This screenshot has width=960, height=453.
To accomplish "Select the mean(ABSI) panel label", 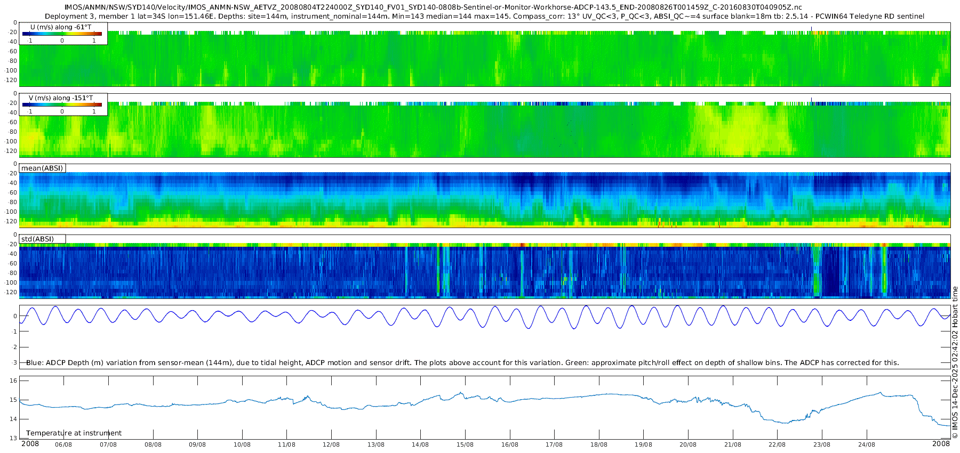I will click(x=42, y=168).
